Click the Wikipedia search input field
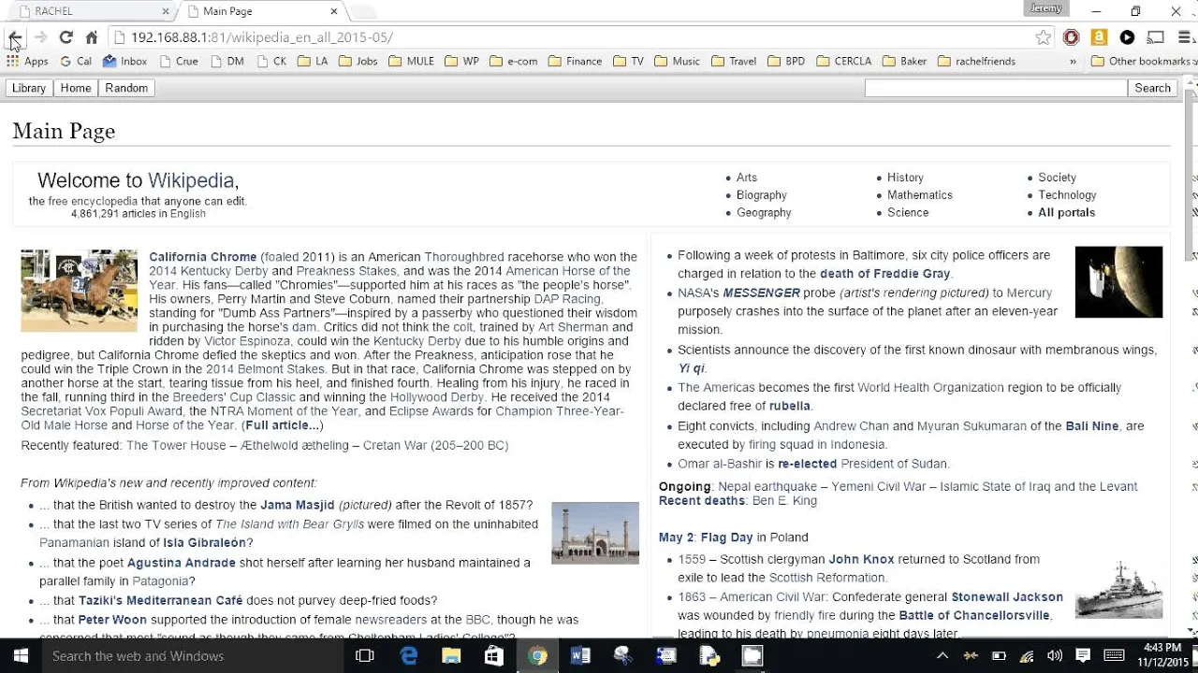 (996, 88)
